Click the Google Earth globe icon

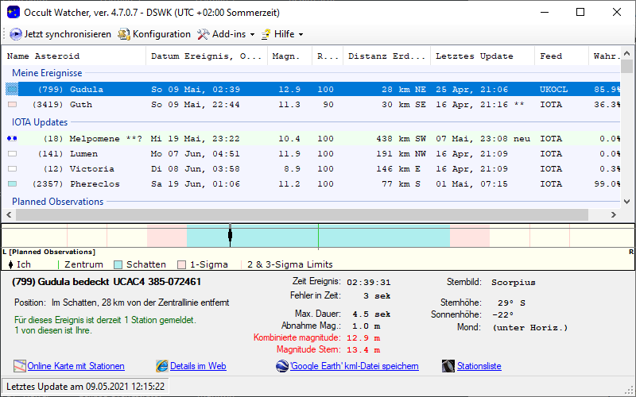pyautogui.click(x=282, y=366)
